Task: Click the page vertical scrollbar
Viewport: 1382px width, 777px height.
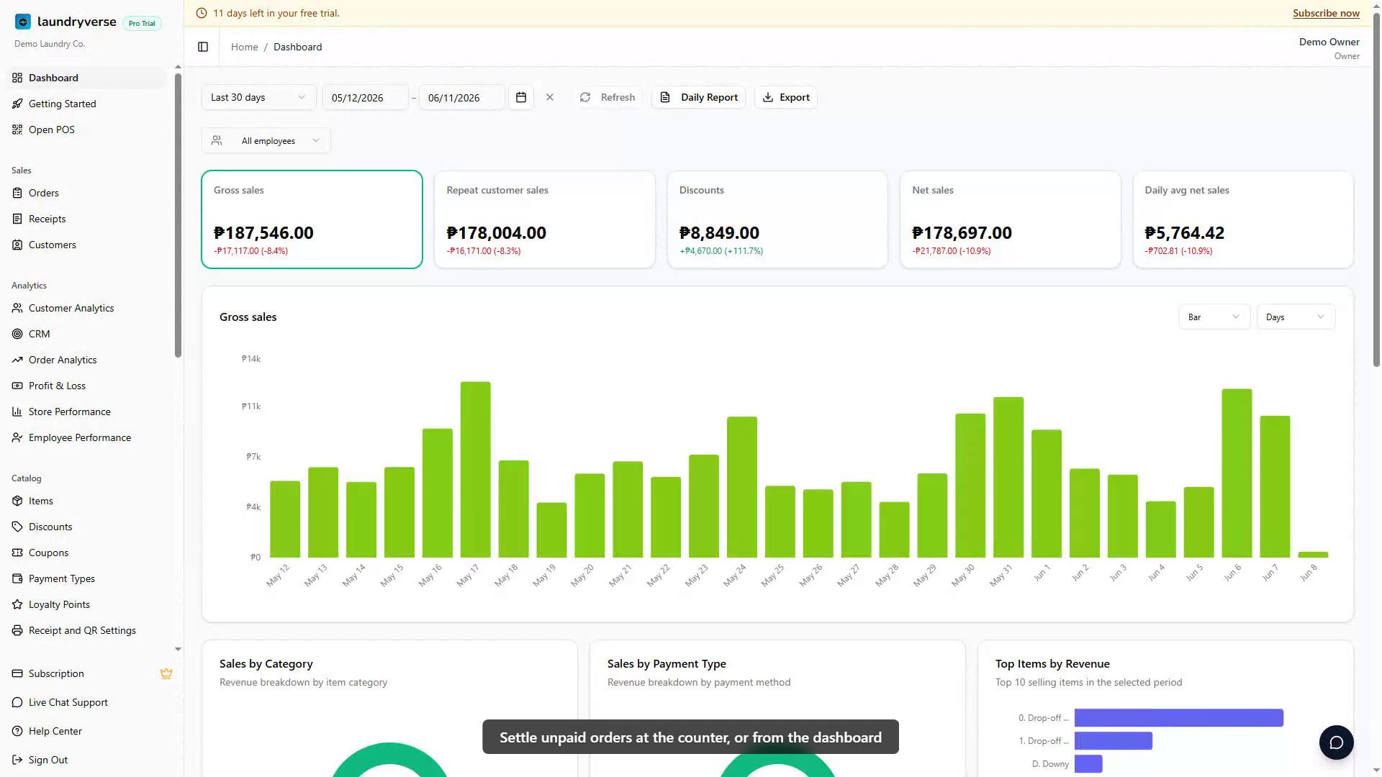Action: tap(1376, 191)
